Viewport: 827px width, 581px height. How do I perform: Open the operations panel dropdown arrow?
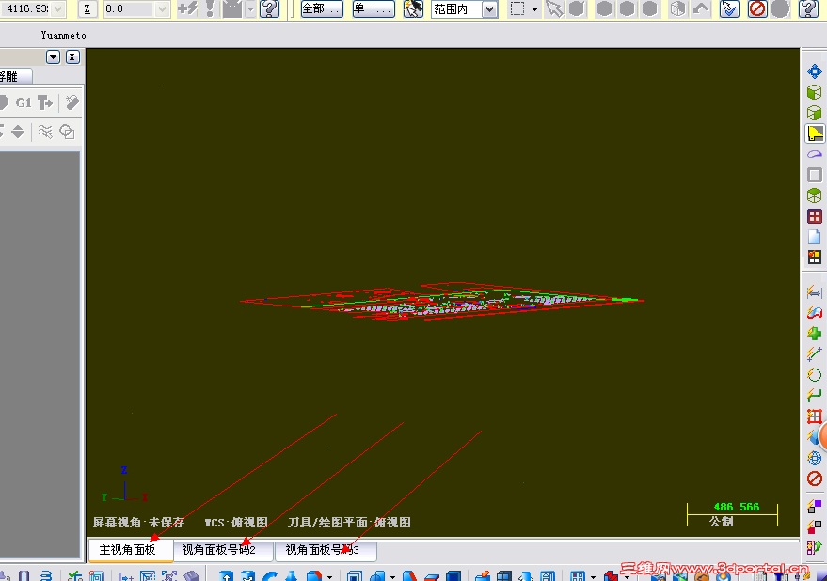pos(54,57)
